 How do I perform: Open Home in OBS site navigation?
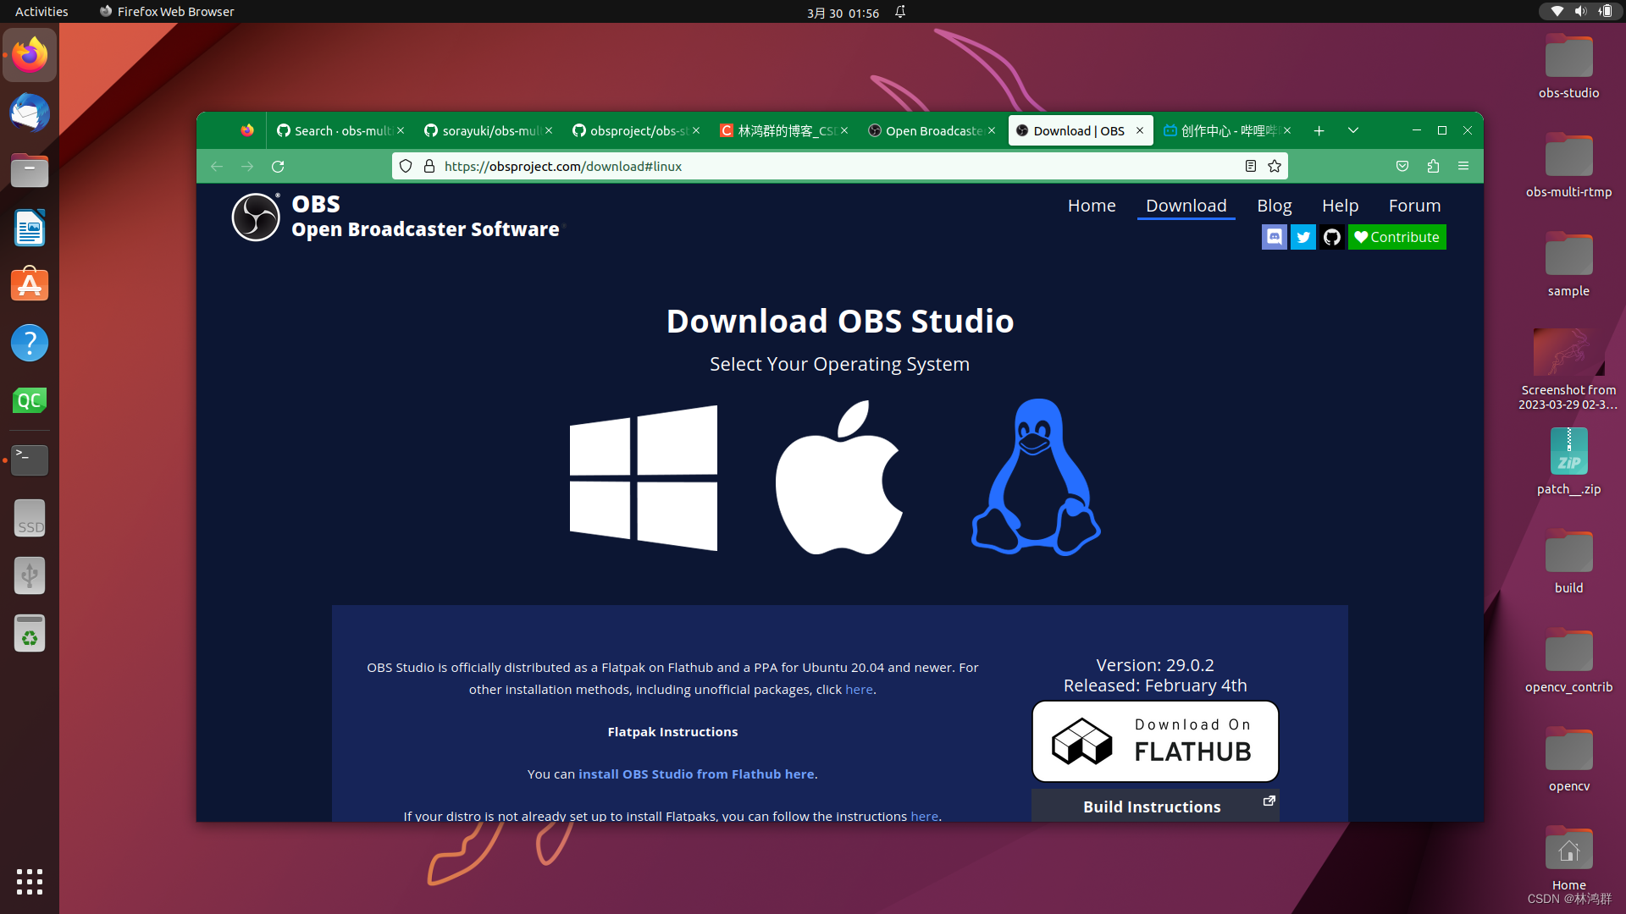[x=1092, y=206]
